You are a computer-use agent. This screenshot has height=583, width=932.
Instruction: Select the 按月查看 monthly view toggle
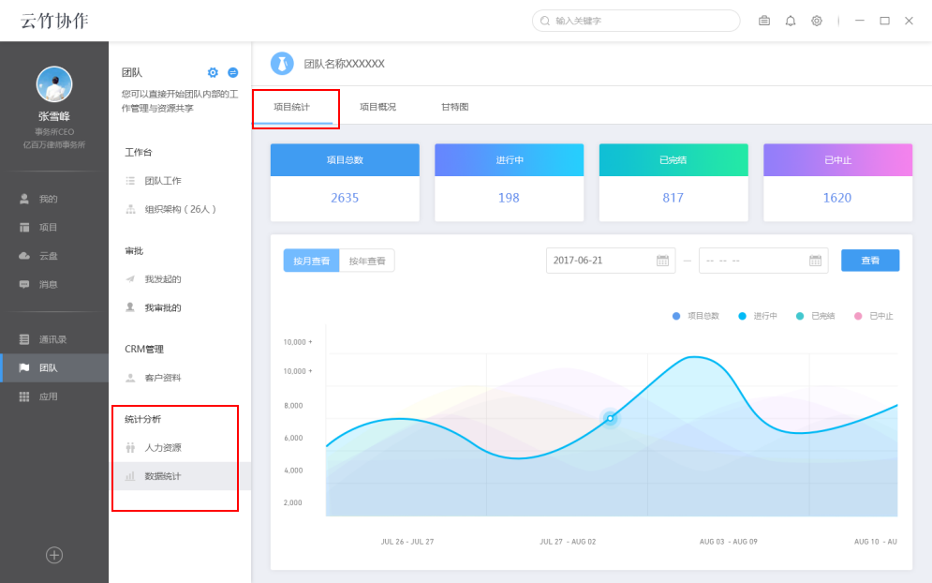pyautogui.click(x=311, y=261)
